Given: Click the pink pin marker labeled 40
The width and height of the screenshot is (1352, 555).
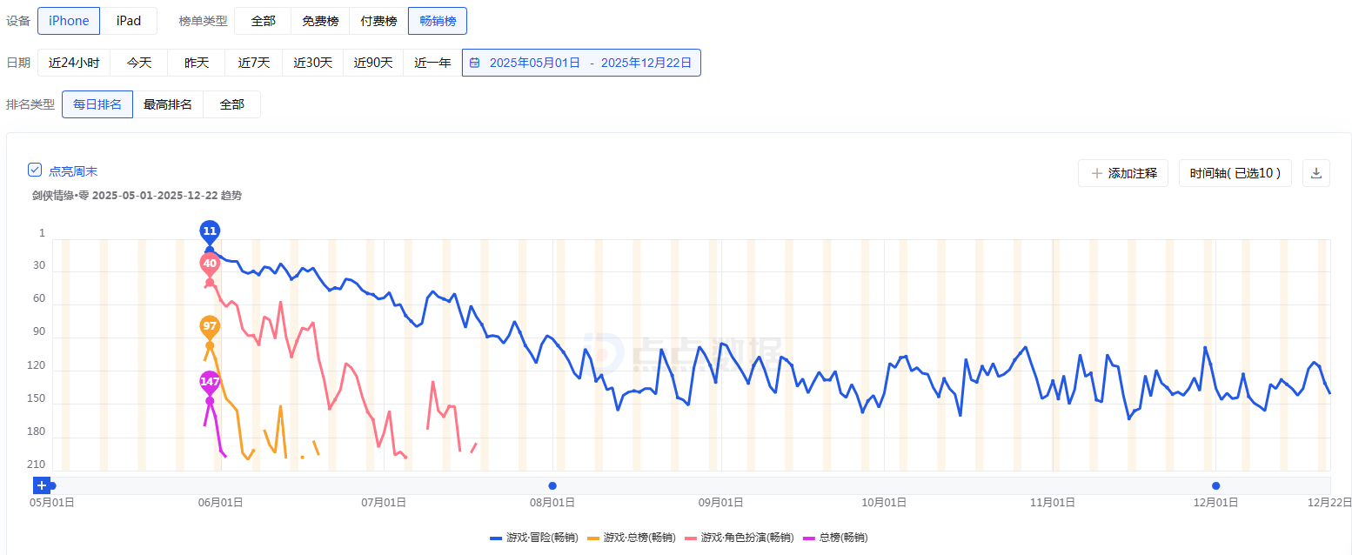Looking at the screenshot, I should (210, 264).
